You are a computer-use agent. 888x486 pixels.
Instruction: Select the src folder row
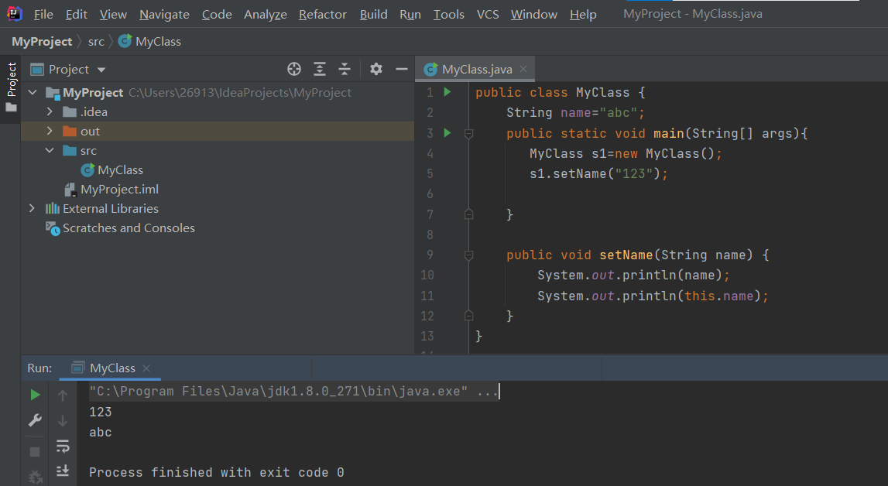click(x=218, y=150)
